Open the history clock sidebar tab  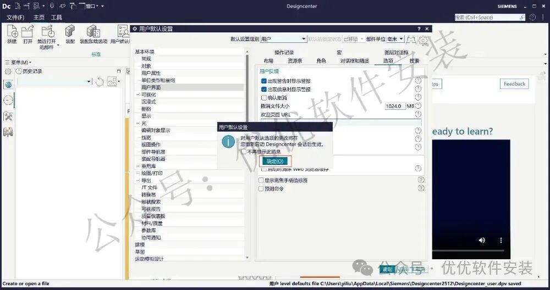click(8, 101)
